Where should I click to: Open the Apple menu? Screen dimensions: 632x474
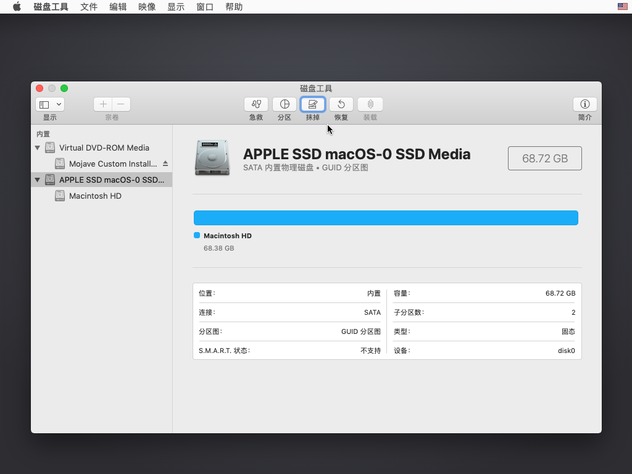(x=17, y=7)
